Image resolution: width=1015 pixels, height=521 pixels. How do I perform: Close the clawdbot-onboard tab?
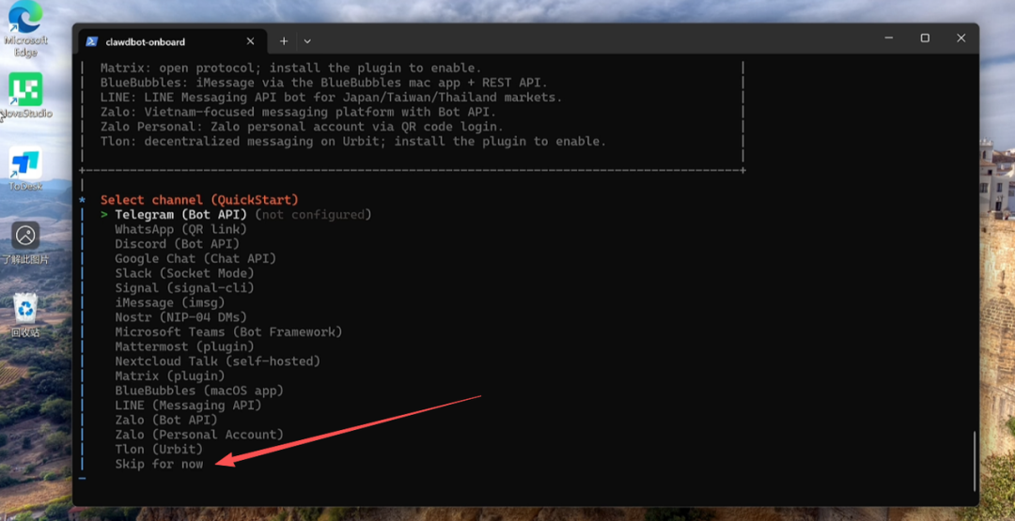pyautogui.click(x=251, y=41)
